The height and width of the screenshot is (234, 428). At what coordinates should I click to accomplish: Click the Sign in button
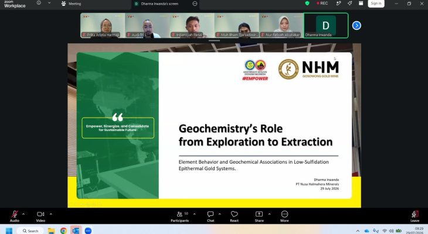tap(376, 4)
